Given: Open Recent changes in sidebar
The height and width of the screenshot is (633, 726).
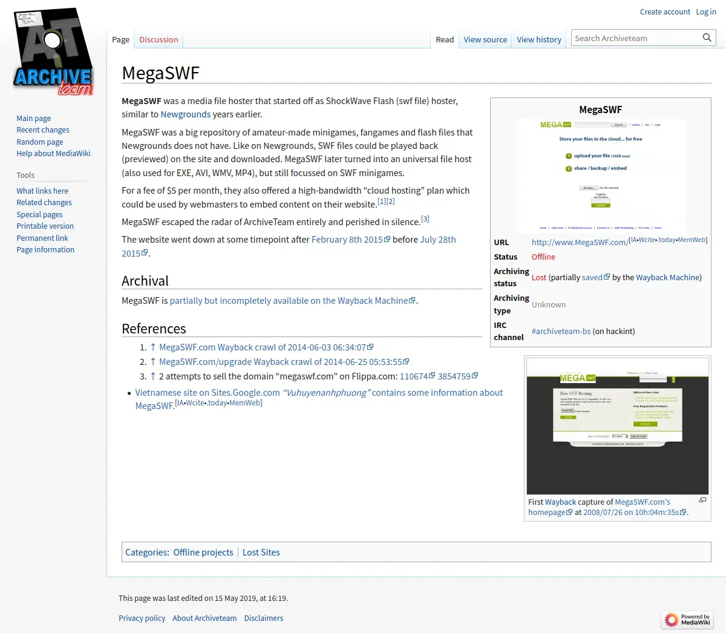Looking at the screenshot, I should click(43, 130).
